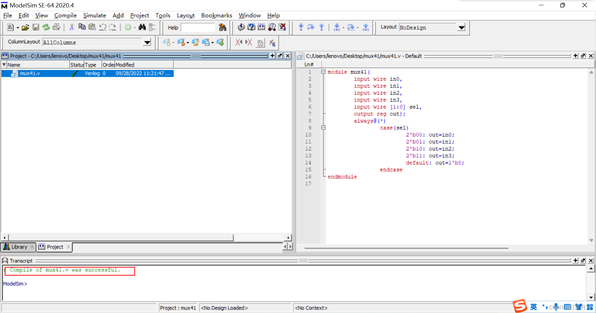The image size is (596, 313).
Task: Open the Layout NoDesign dropdown
Action: coord(461,27)
